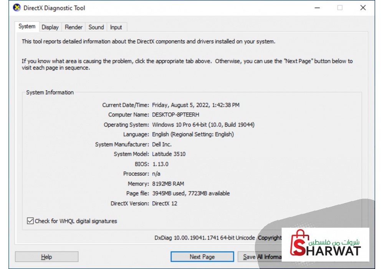Minimize the DirectX Diagnostic Tool window
Screen dimensions: 384x269
317,8
